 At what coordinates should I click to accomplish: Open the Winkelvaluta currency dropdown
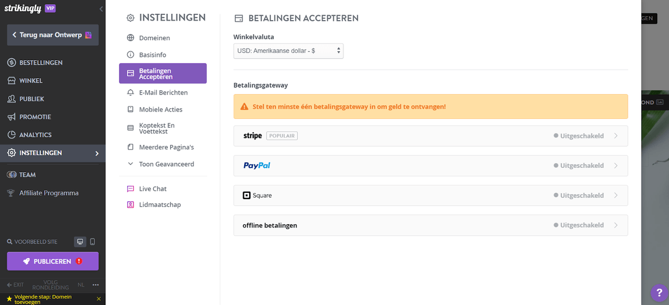point(288,51)
